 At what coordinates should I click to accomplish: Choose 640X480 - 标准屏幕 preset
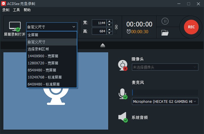tap(52, 84)
